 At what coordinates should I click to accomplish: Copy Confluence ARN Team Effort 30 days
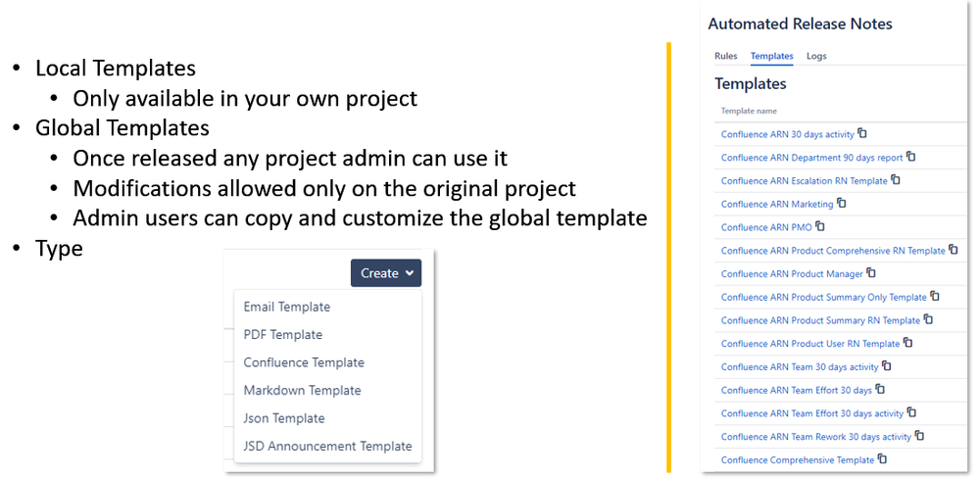880,389
